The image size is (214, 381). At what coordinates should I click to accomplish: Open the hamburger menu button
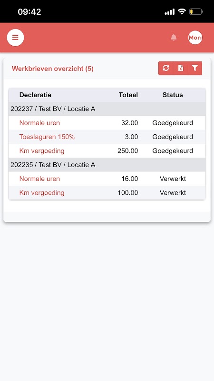tap(15, 38)
